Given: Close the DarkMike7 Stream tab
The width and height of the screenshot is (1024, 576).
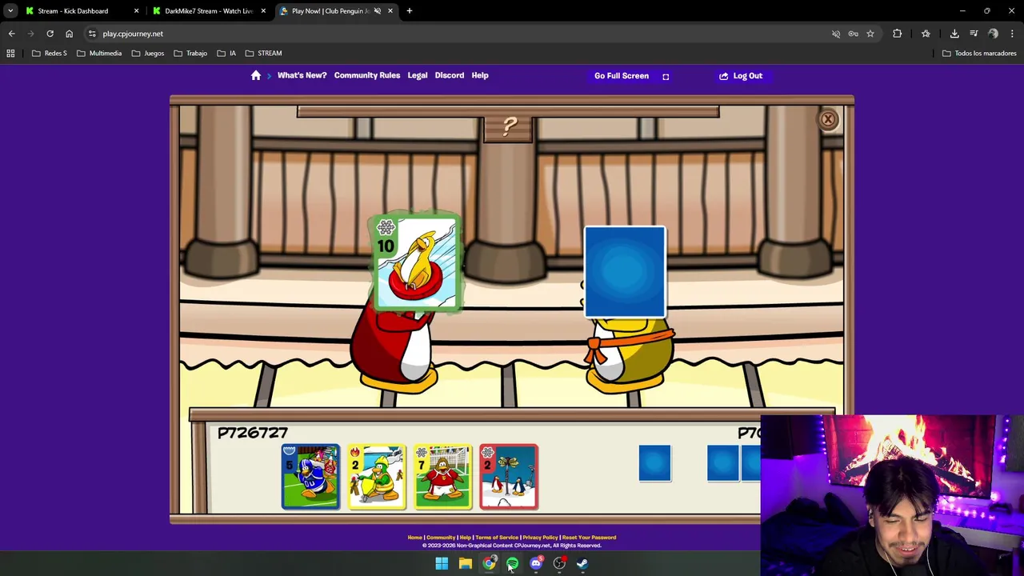Looking at the screenshot, I should [262, 11].
